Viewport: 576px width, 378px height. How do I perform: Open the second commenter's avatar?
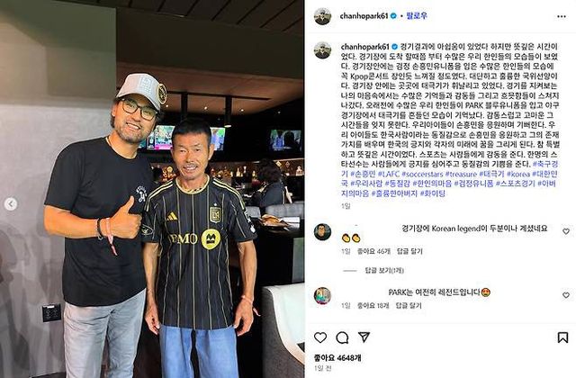(322, 296)
